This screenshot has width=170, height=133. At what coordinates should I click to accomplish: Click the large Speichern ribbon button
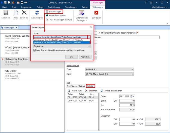[x=6, y=14]
